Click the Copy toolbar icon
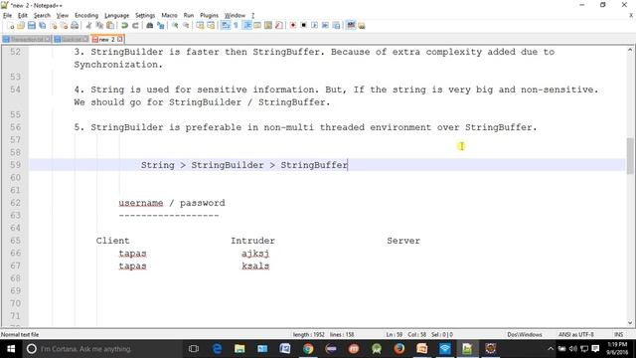Image resolution: width=636 pixels, height=358 pixels. coord(99,26)
